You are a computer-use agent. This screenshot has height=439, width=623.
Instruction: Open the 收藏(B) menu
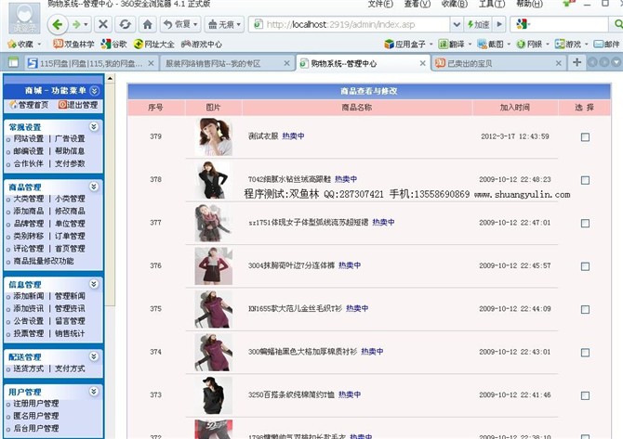pos(455,4)
